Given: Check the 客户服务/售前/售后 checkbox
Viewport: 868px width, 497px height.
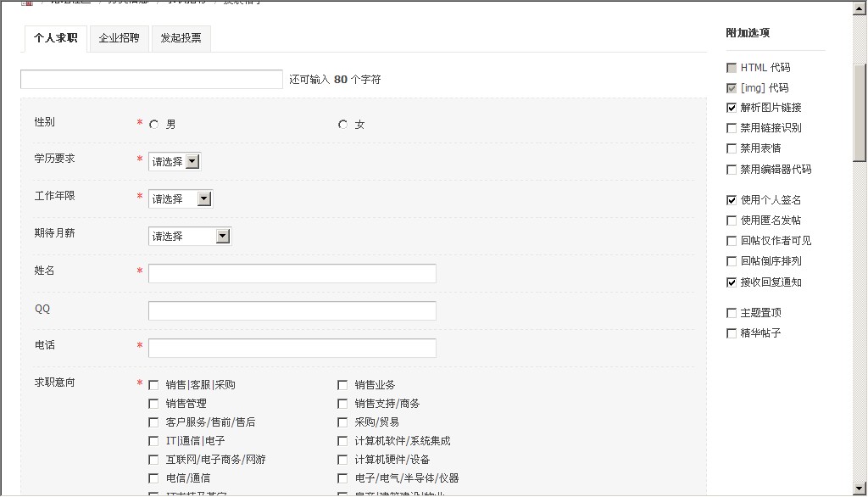Looking at the screenshot, I should [153, 422].
